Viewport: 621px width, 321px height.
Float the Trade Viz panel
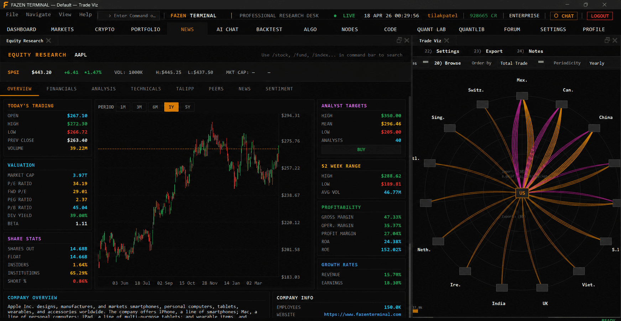point(607,40)
